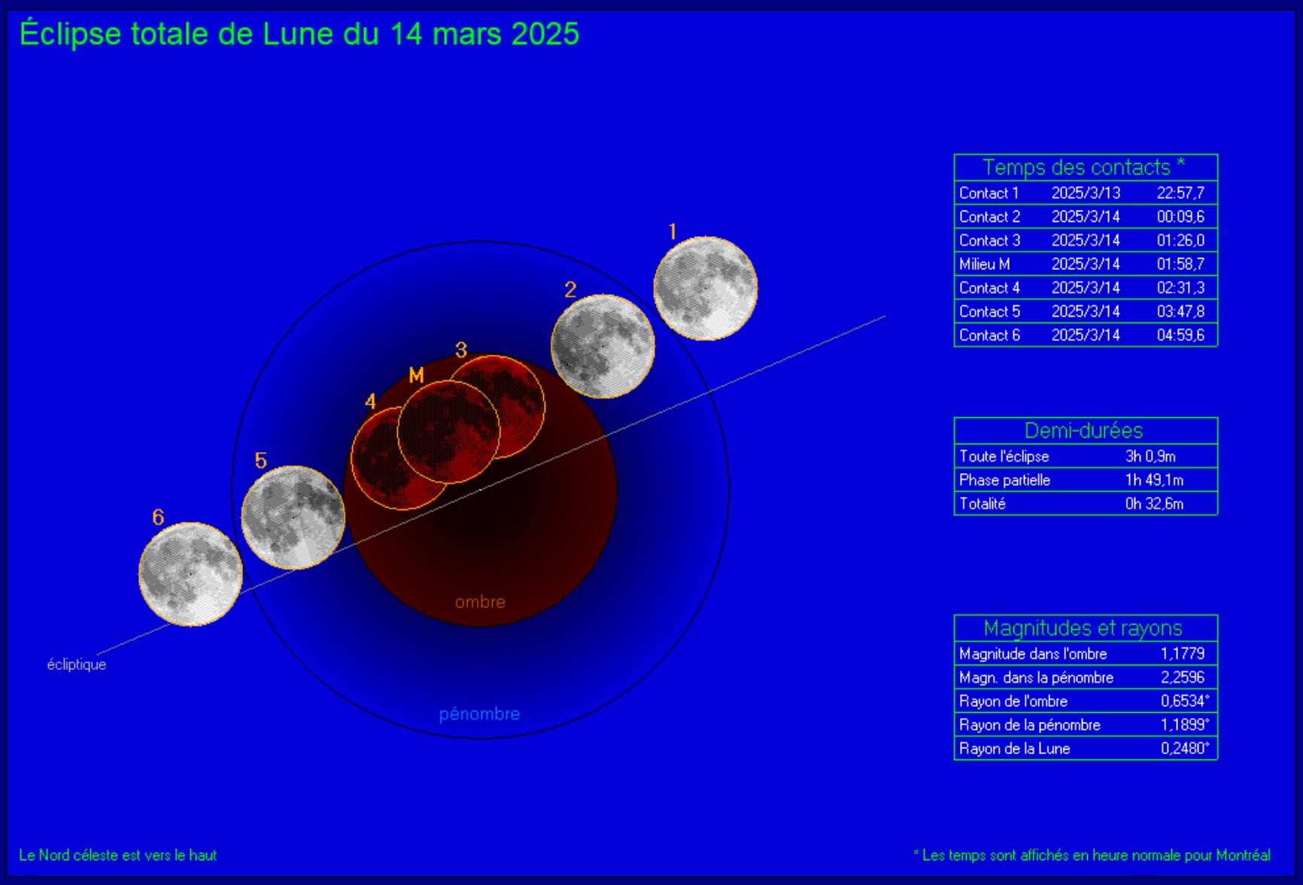Click the orange number 3 label

pos(461,350)
